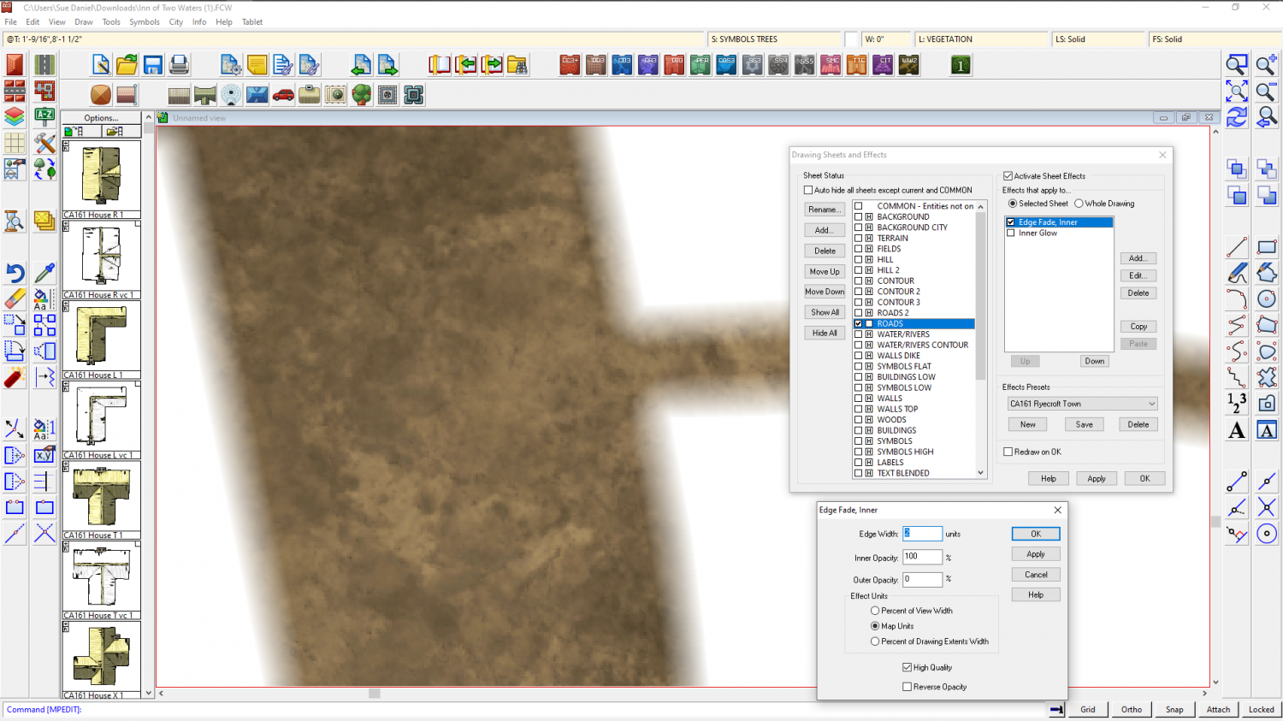The image size is (1283, 721).
Task: Click the yellow sticky note icon
Action: coord(257,65)
